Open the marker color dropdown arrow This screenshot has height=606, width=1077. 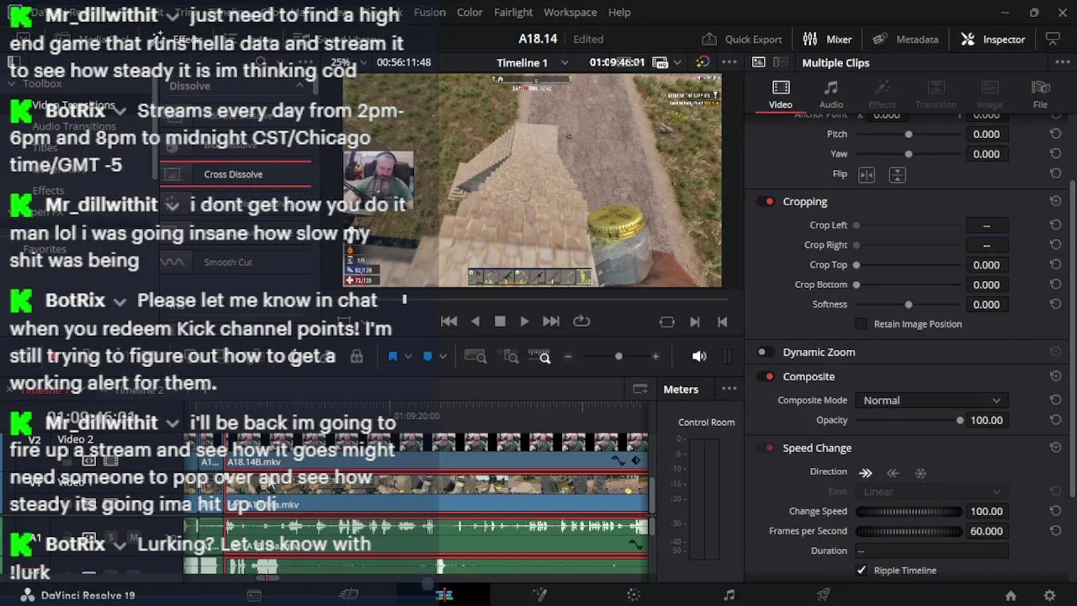443,357
